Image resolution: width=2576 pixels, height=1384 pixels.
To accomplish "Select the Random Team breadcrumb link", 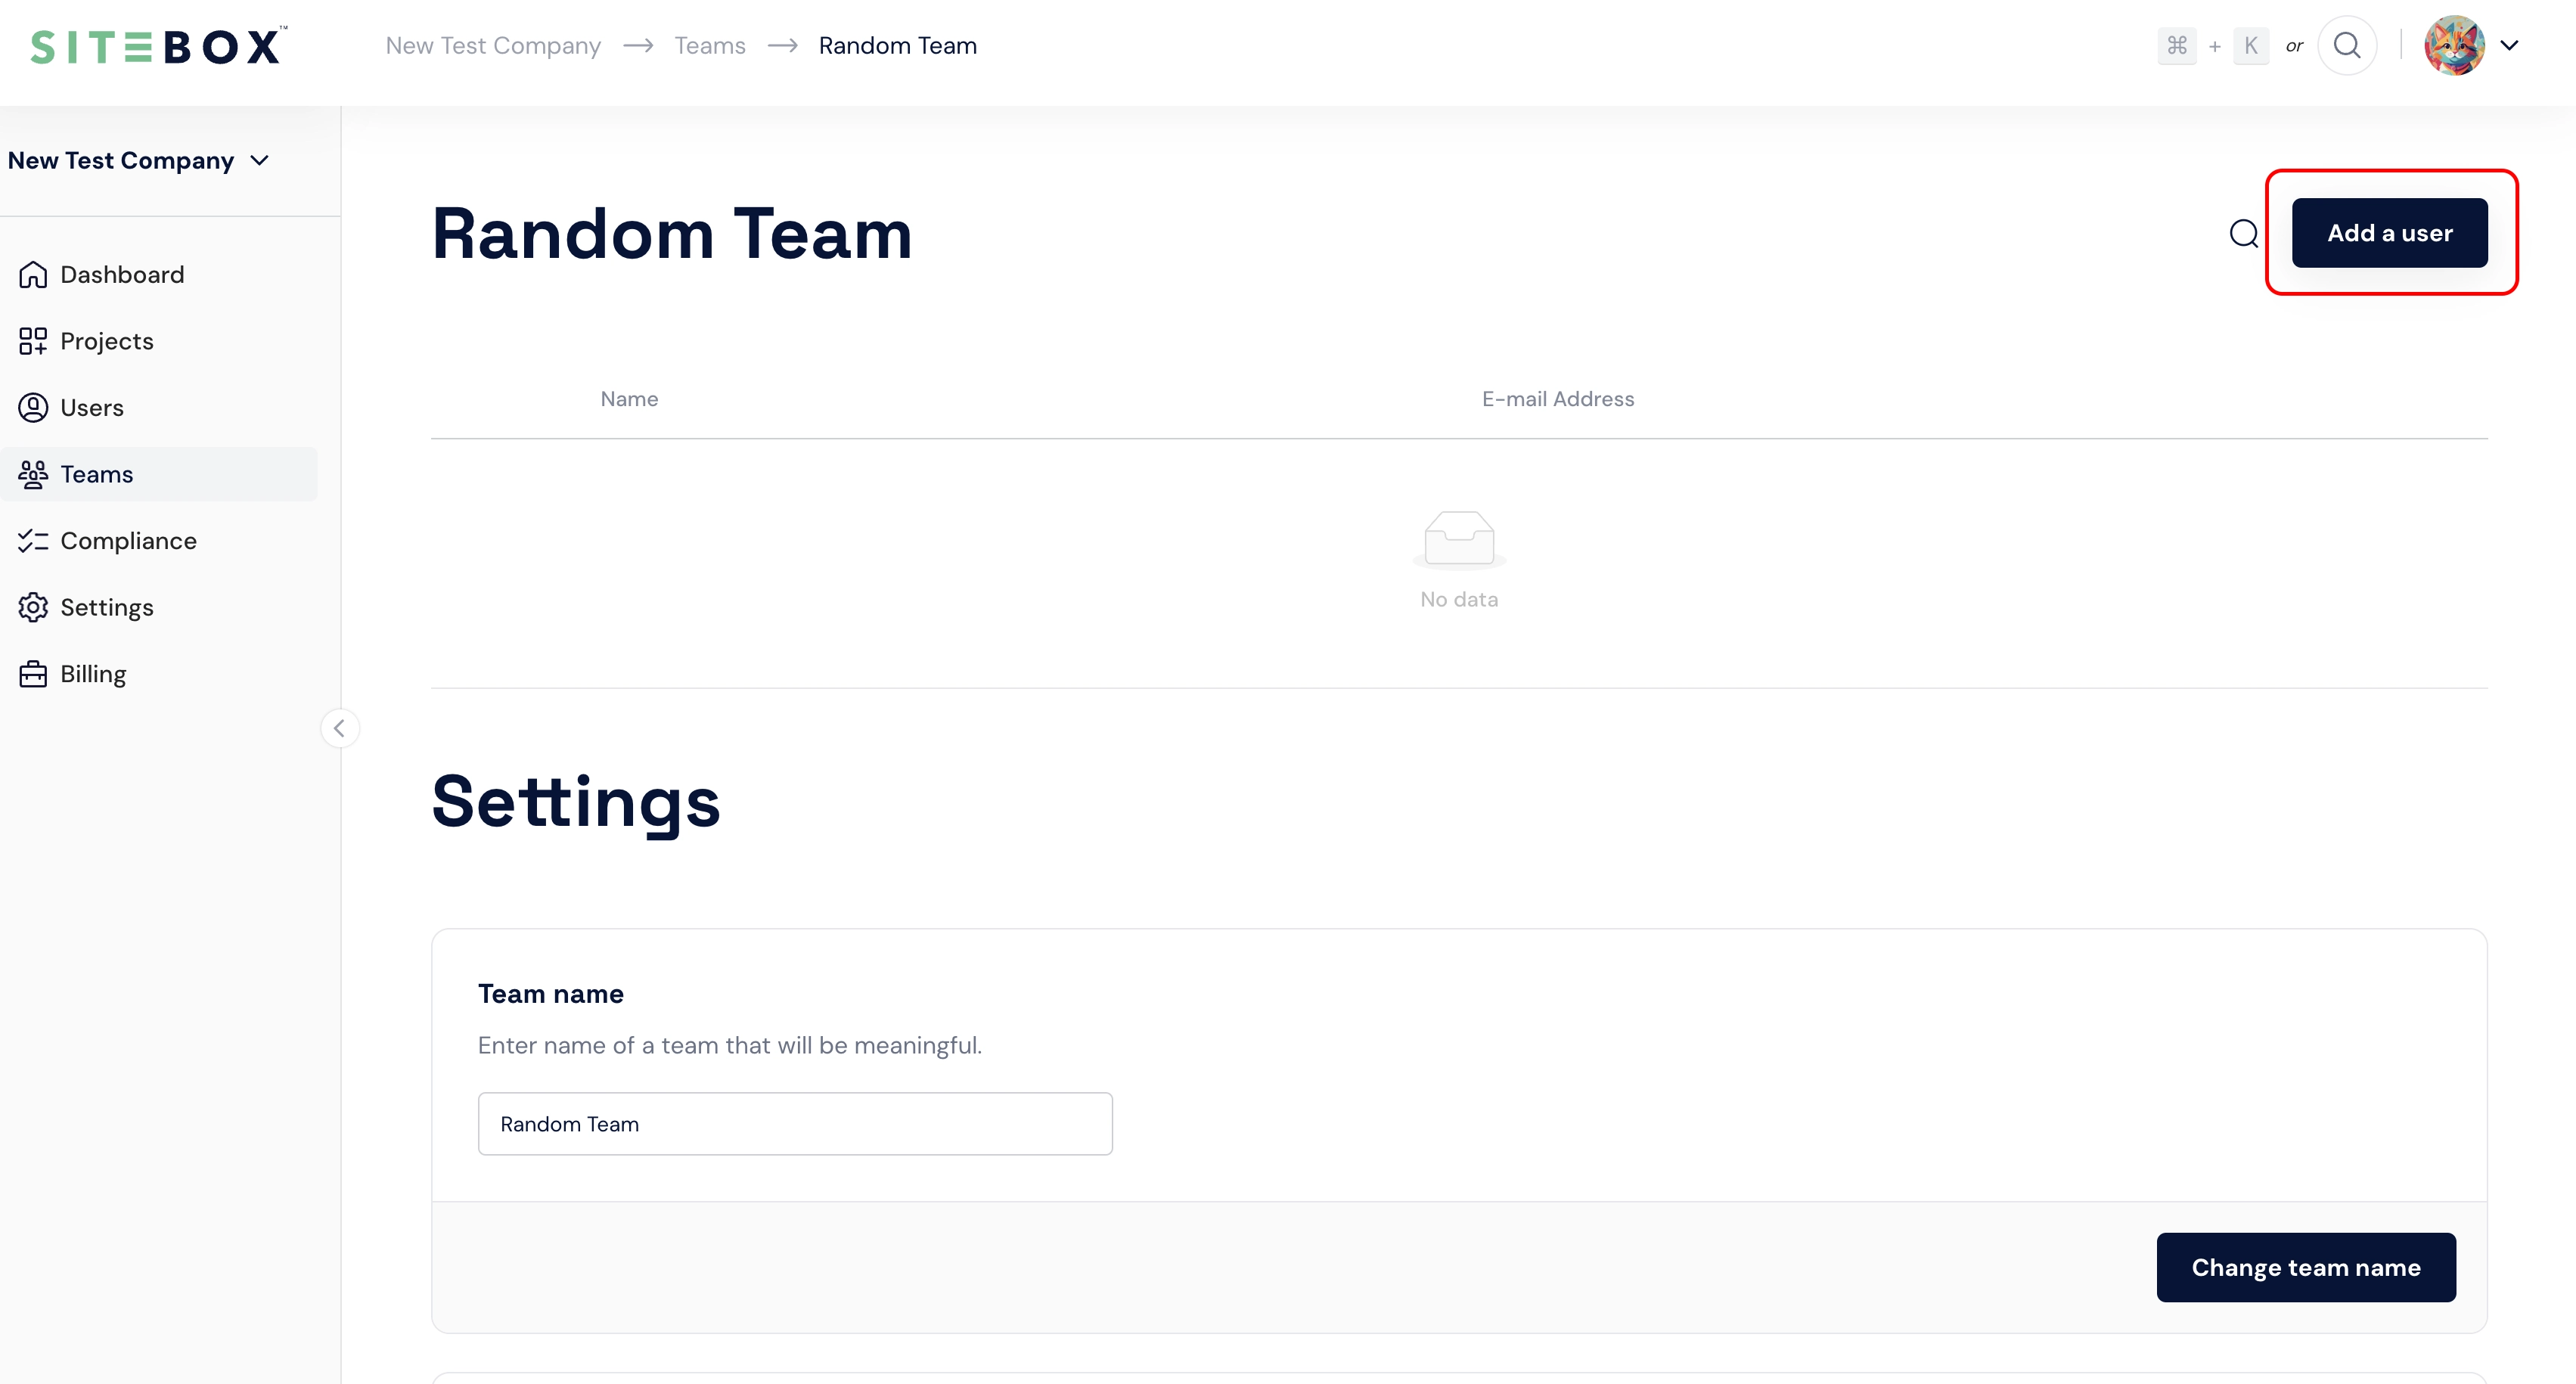I will [x=898, y=45].
